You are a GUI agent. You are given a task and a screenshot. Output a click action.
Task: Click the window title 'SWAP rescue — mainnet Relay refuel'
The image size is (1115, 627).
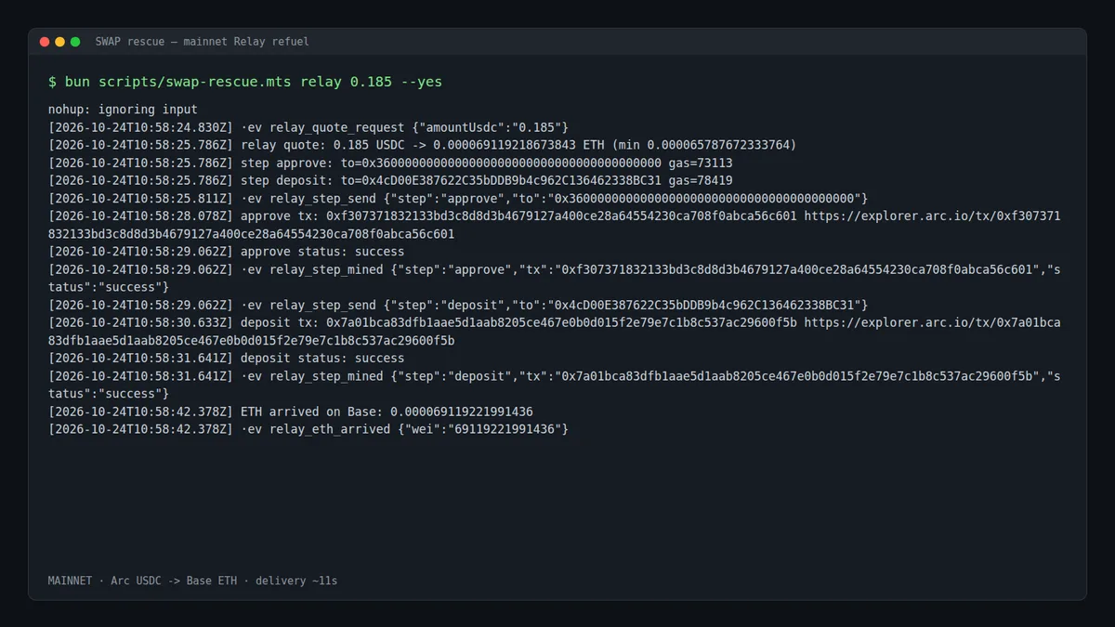coord(202,42)
